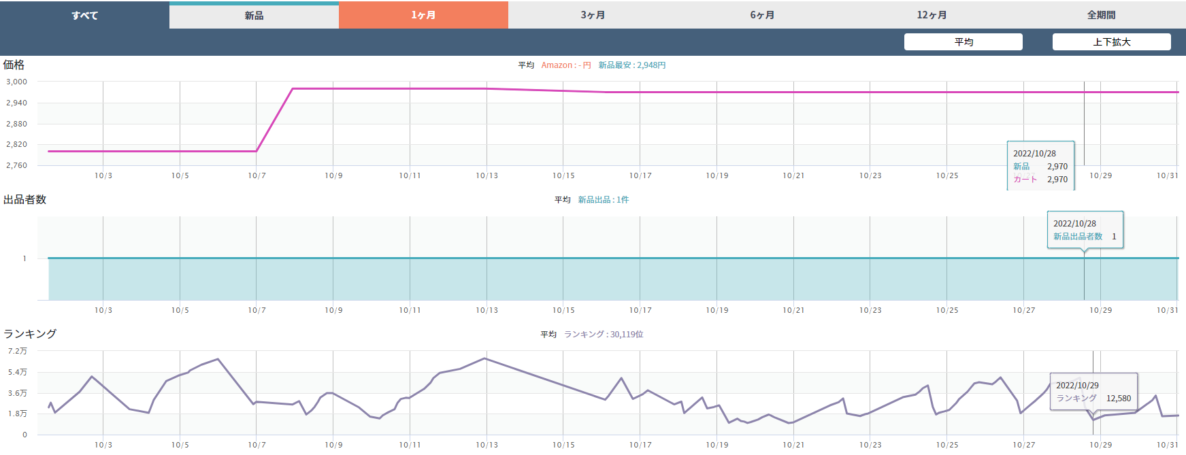
Task: Display the 全期間 range
Action: pos(1101,15)
